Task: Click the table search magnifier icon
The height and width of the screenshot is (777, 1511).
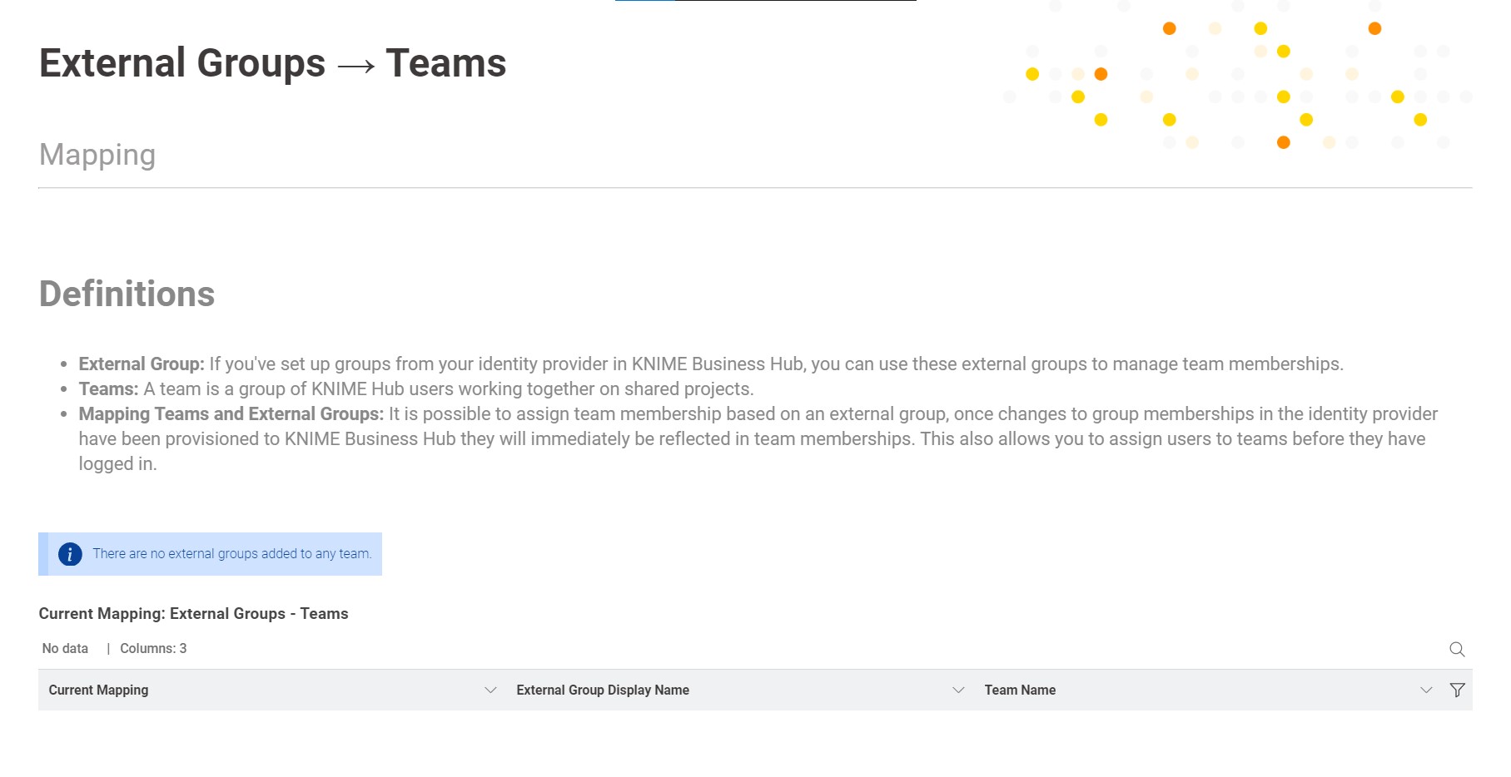Action: 1456,649
